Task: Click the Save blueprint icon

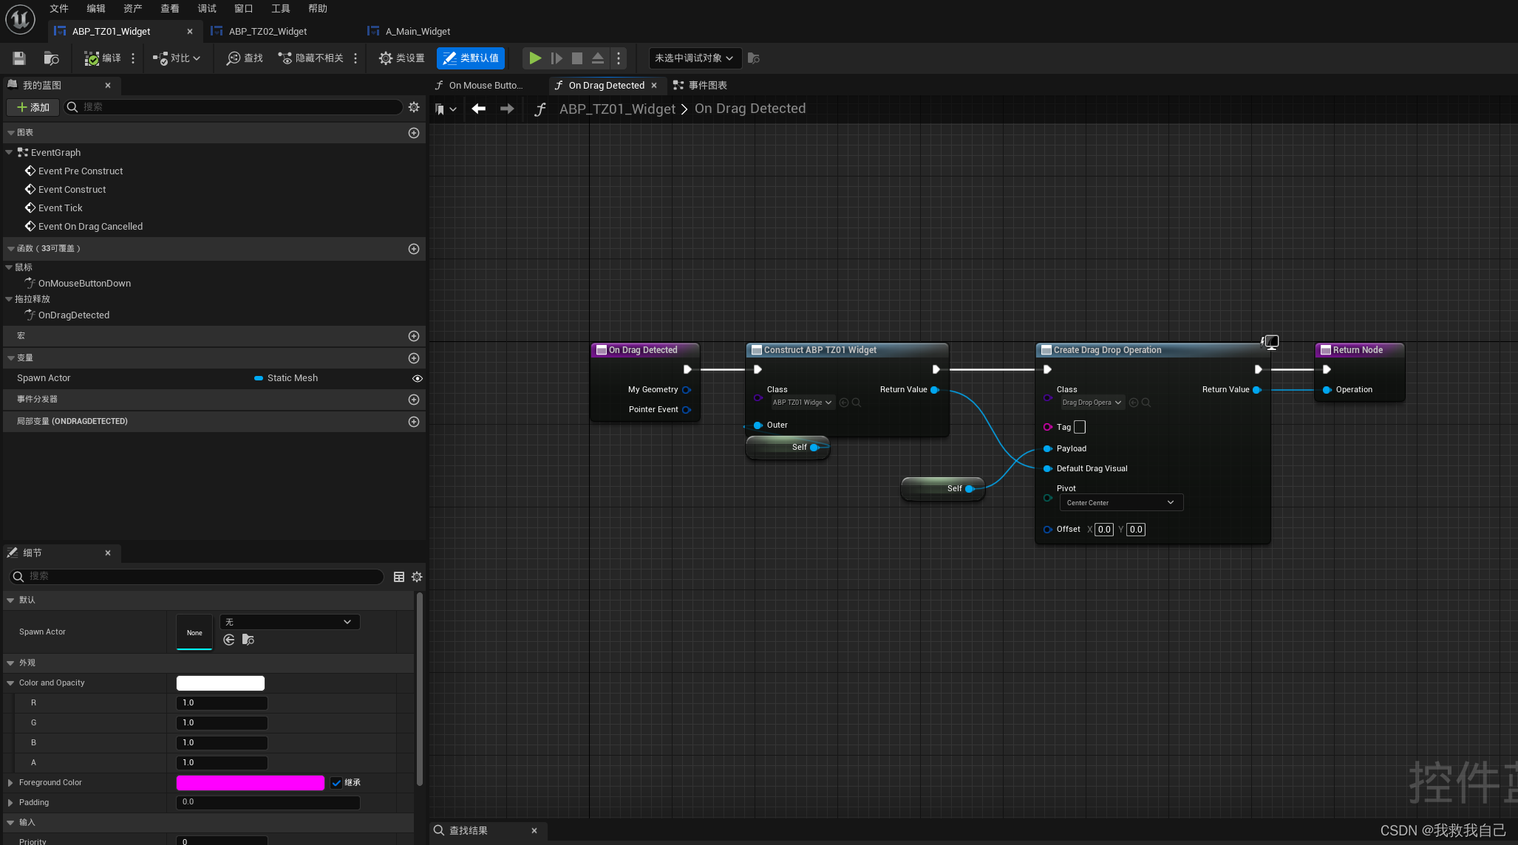Action: point(19,58)
